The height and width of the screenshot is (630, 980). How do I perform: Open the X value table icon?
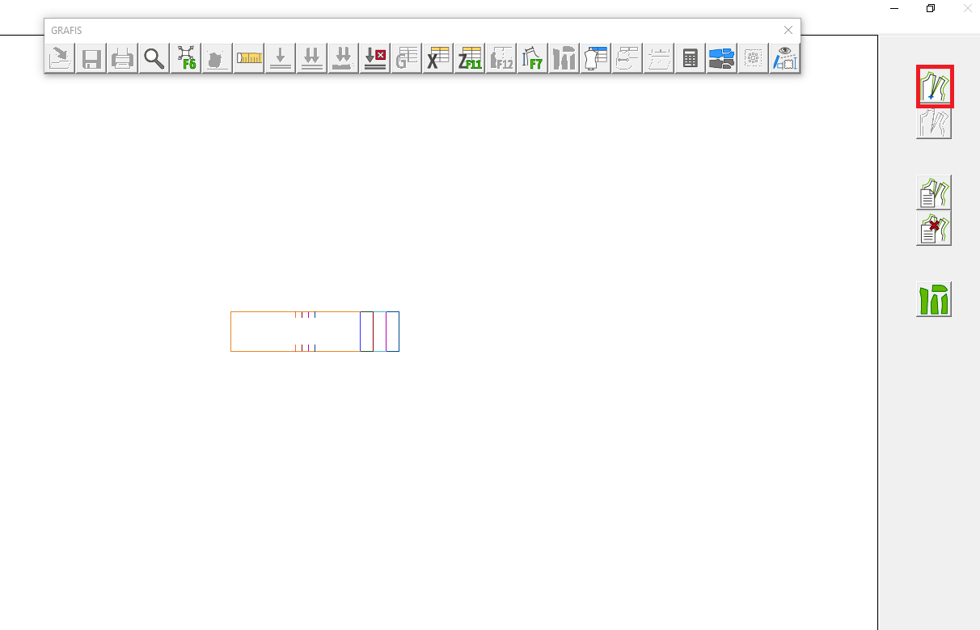click(438, 58)
